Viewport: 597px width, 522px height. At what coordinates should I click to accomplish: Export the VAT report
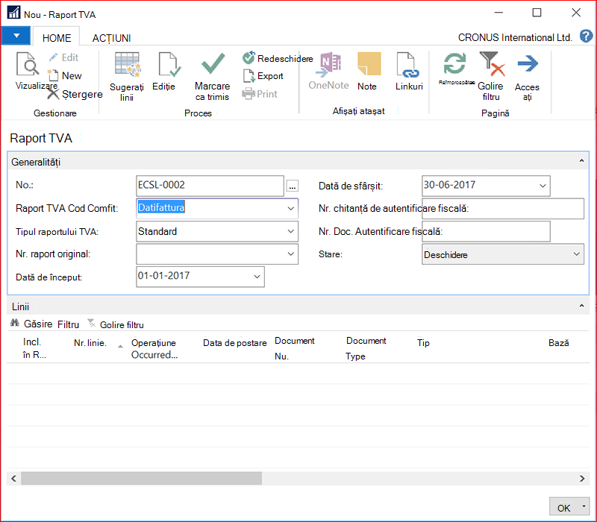click(x=263, y=76)
